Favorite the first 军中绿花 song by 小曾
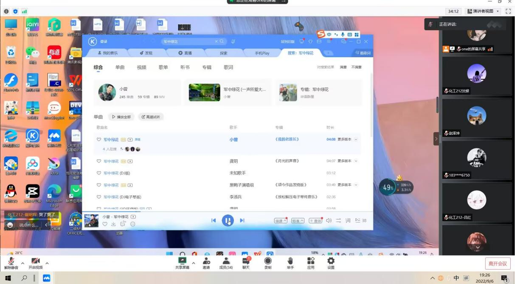Screen dimensions: 515x284 tap(99, 139)
